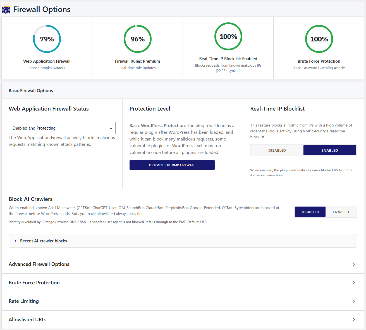Open Web Application Firewall Status dropdown
The width and height of the screenshot is (366, 330).
tap(62, 128)
